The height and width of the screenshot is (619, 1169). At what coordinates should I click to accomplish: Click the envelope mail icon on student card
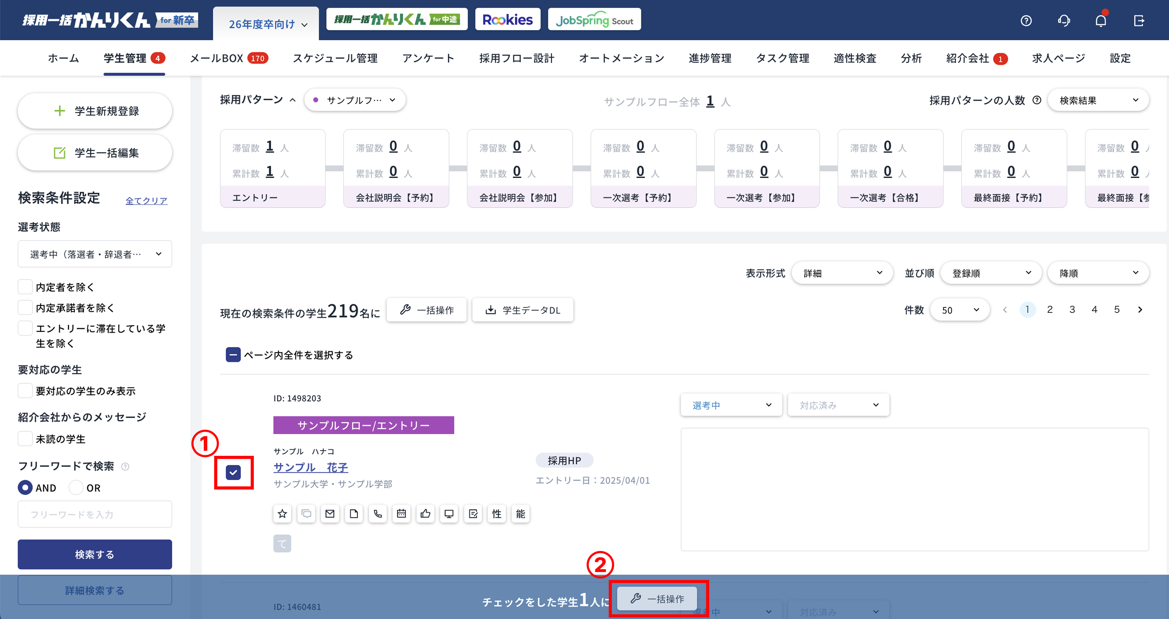click(330, 513)
